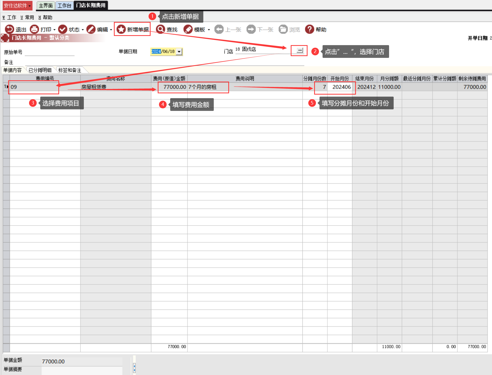
Task: Click the 浏览 (Browse) icon
Action: (x=283, y=29)
